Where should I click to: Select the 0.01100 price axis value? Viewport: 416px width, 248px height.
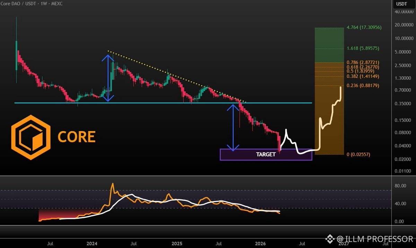[404, 171]
